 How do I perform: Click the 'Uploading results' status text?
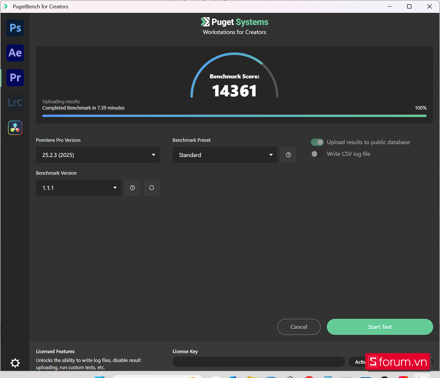coord(61,102)
